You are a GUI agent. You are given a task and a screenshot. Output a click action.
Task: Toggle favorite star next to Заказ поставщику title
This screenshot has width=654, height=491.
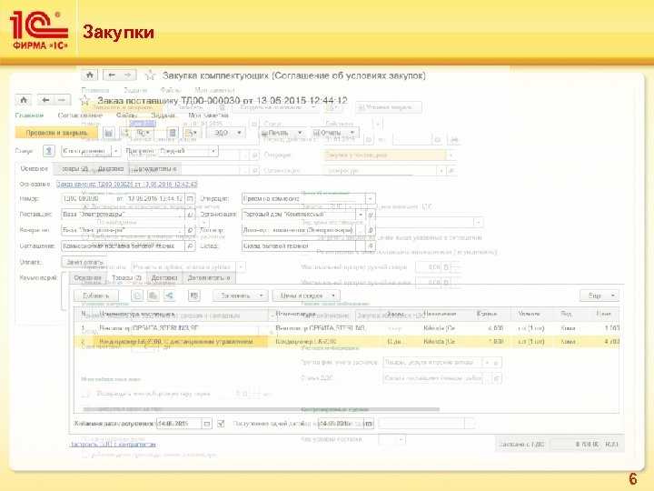(x=84, y=100)
